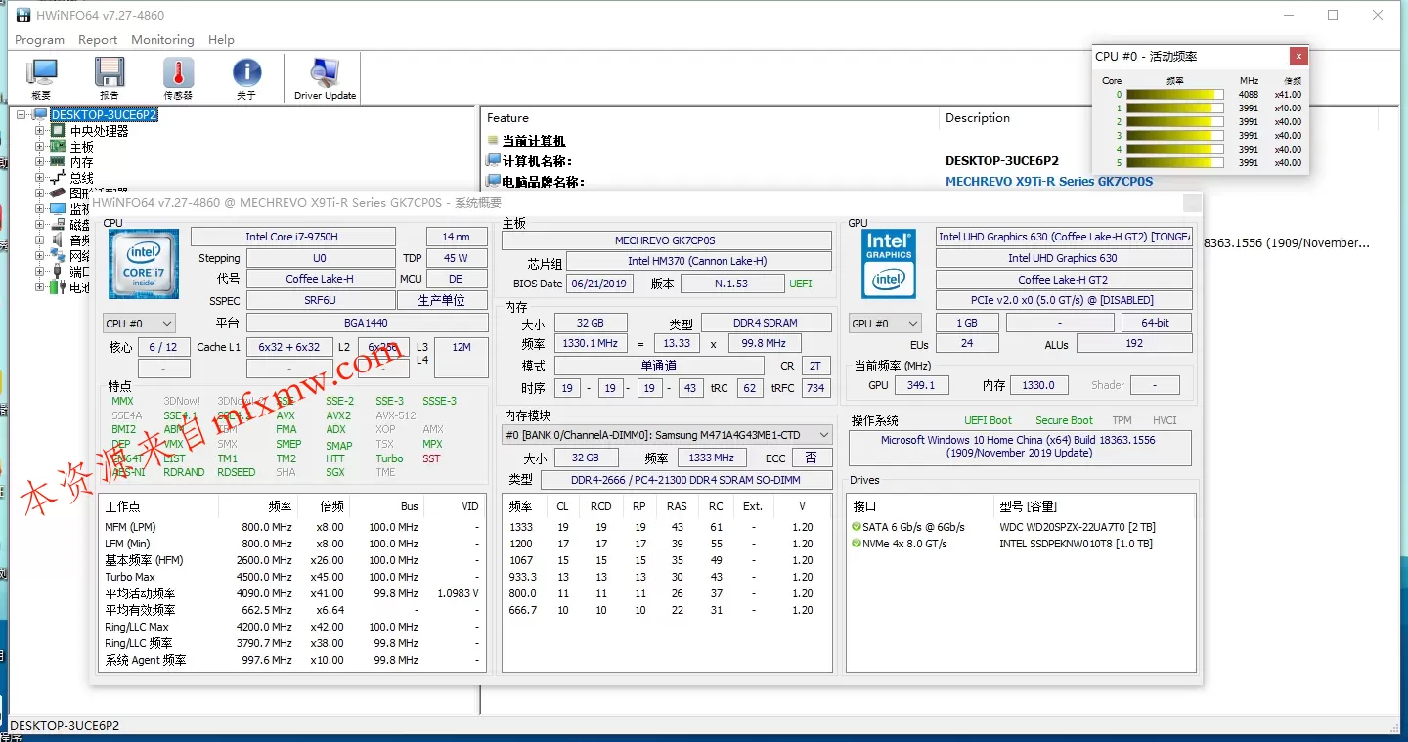Click the graphics adapter card icon in tree
The width and height of the screenshot is (1408, 742).
tap(58, 194)
